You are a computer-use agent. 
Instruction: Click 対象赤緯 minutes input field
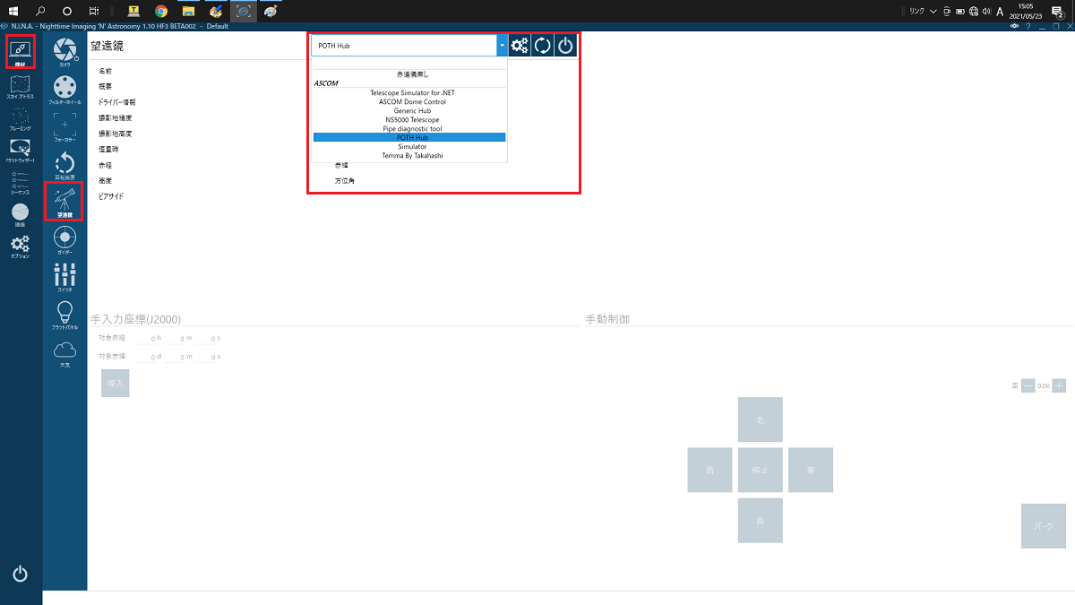pyautogui.click(x=176, y=357)
